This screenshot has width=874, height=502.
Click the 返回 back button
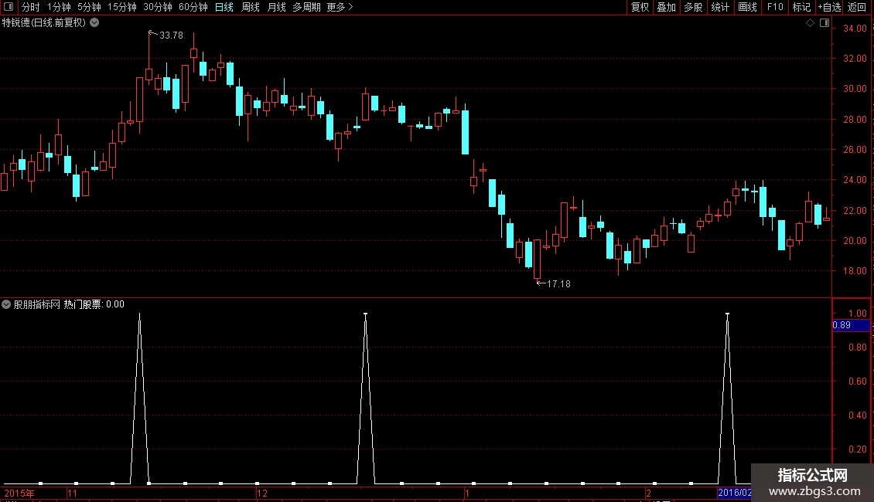click(857, 7)
